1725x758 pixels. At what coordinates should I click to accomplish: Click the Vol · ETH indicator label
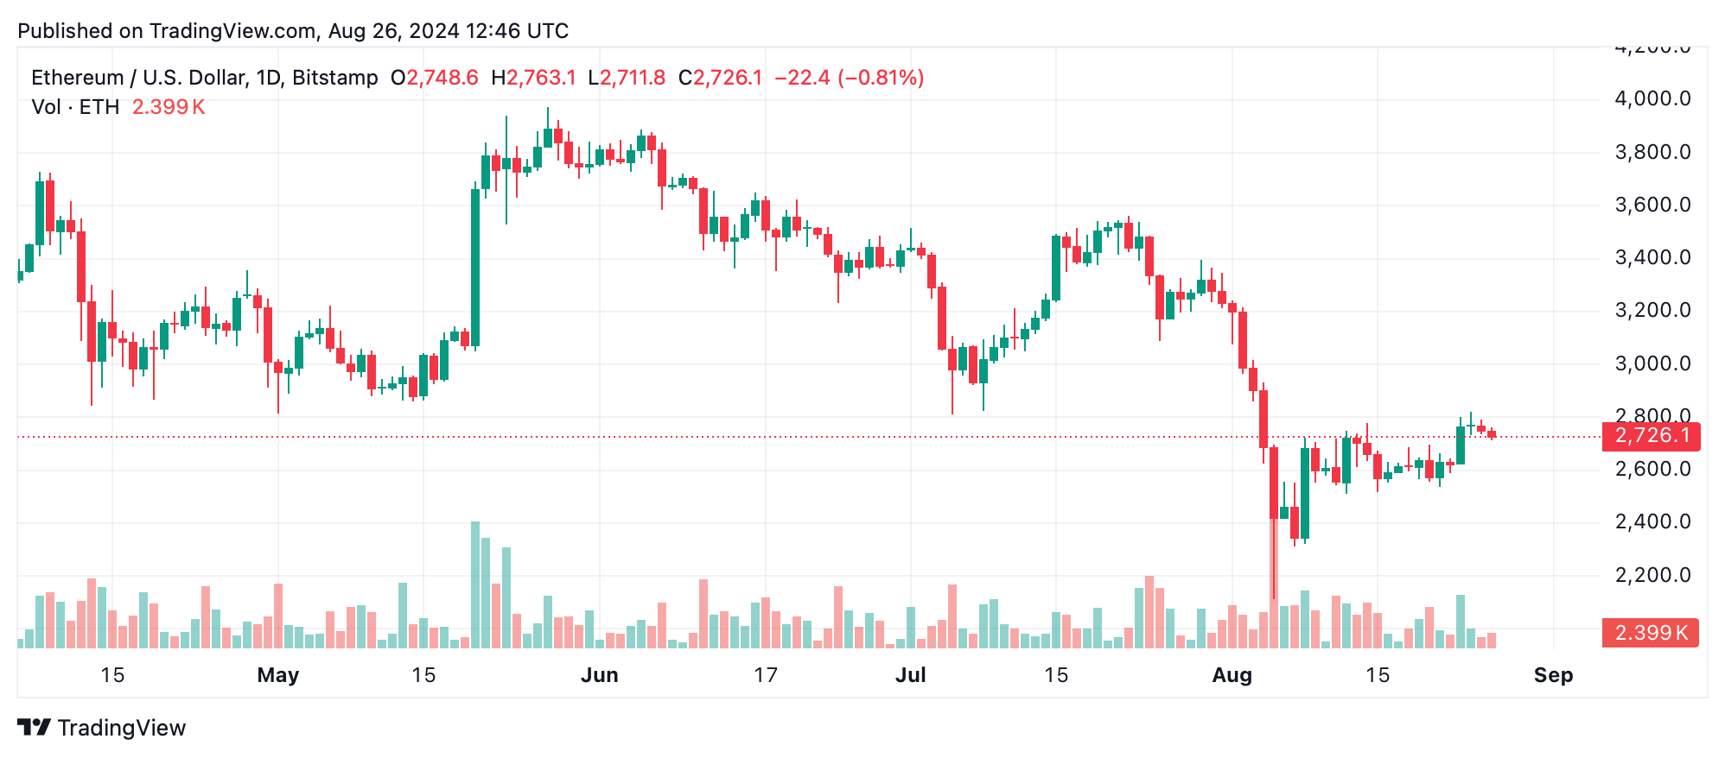pos(75,107)
